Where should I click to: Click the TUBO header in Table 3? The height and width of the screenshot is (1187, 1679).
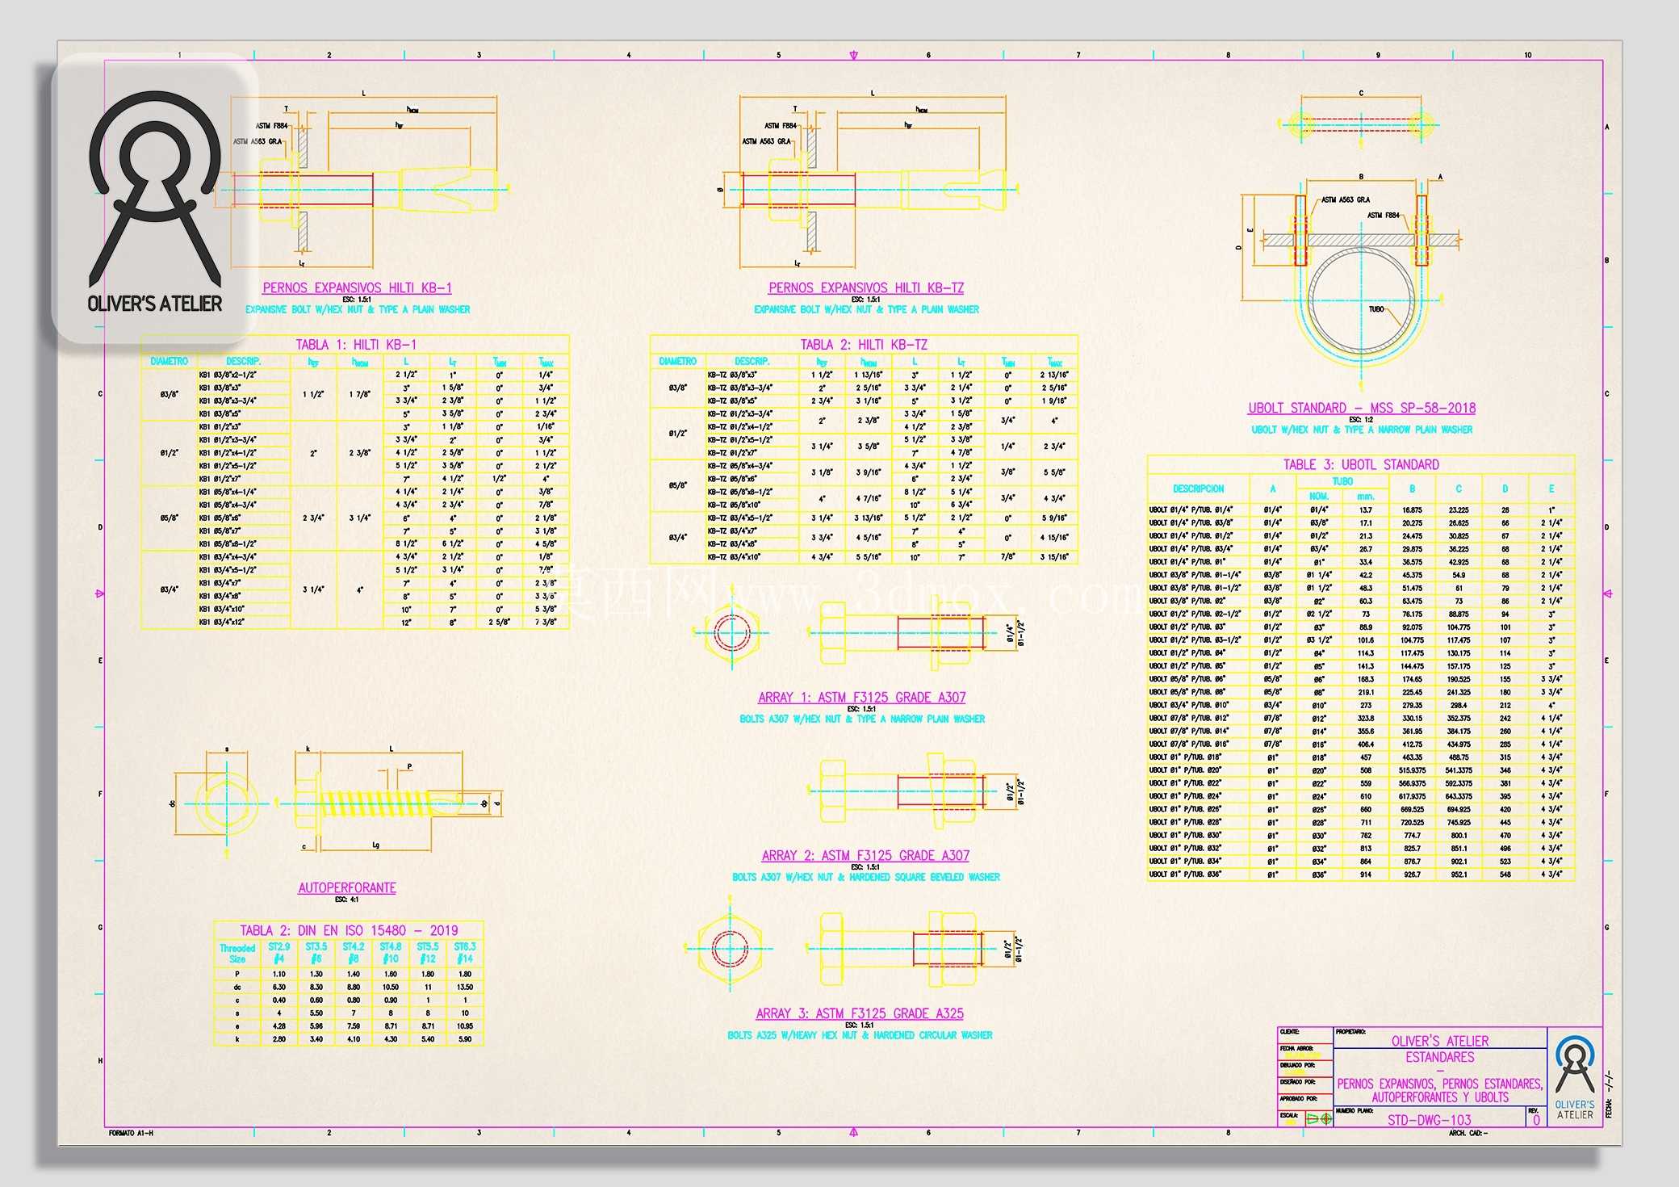tap(1342, 481)
